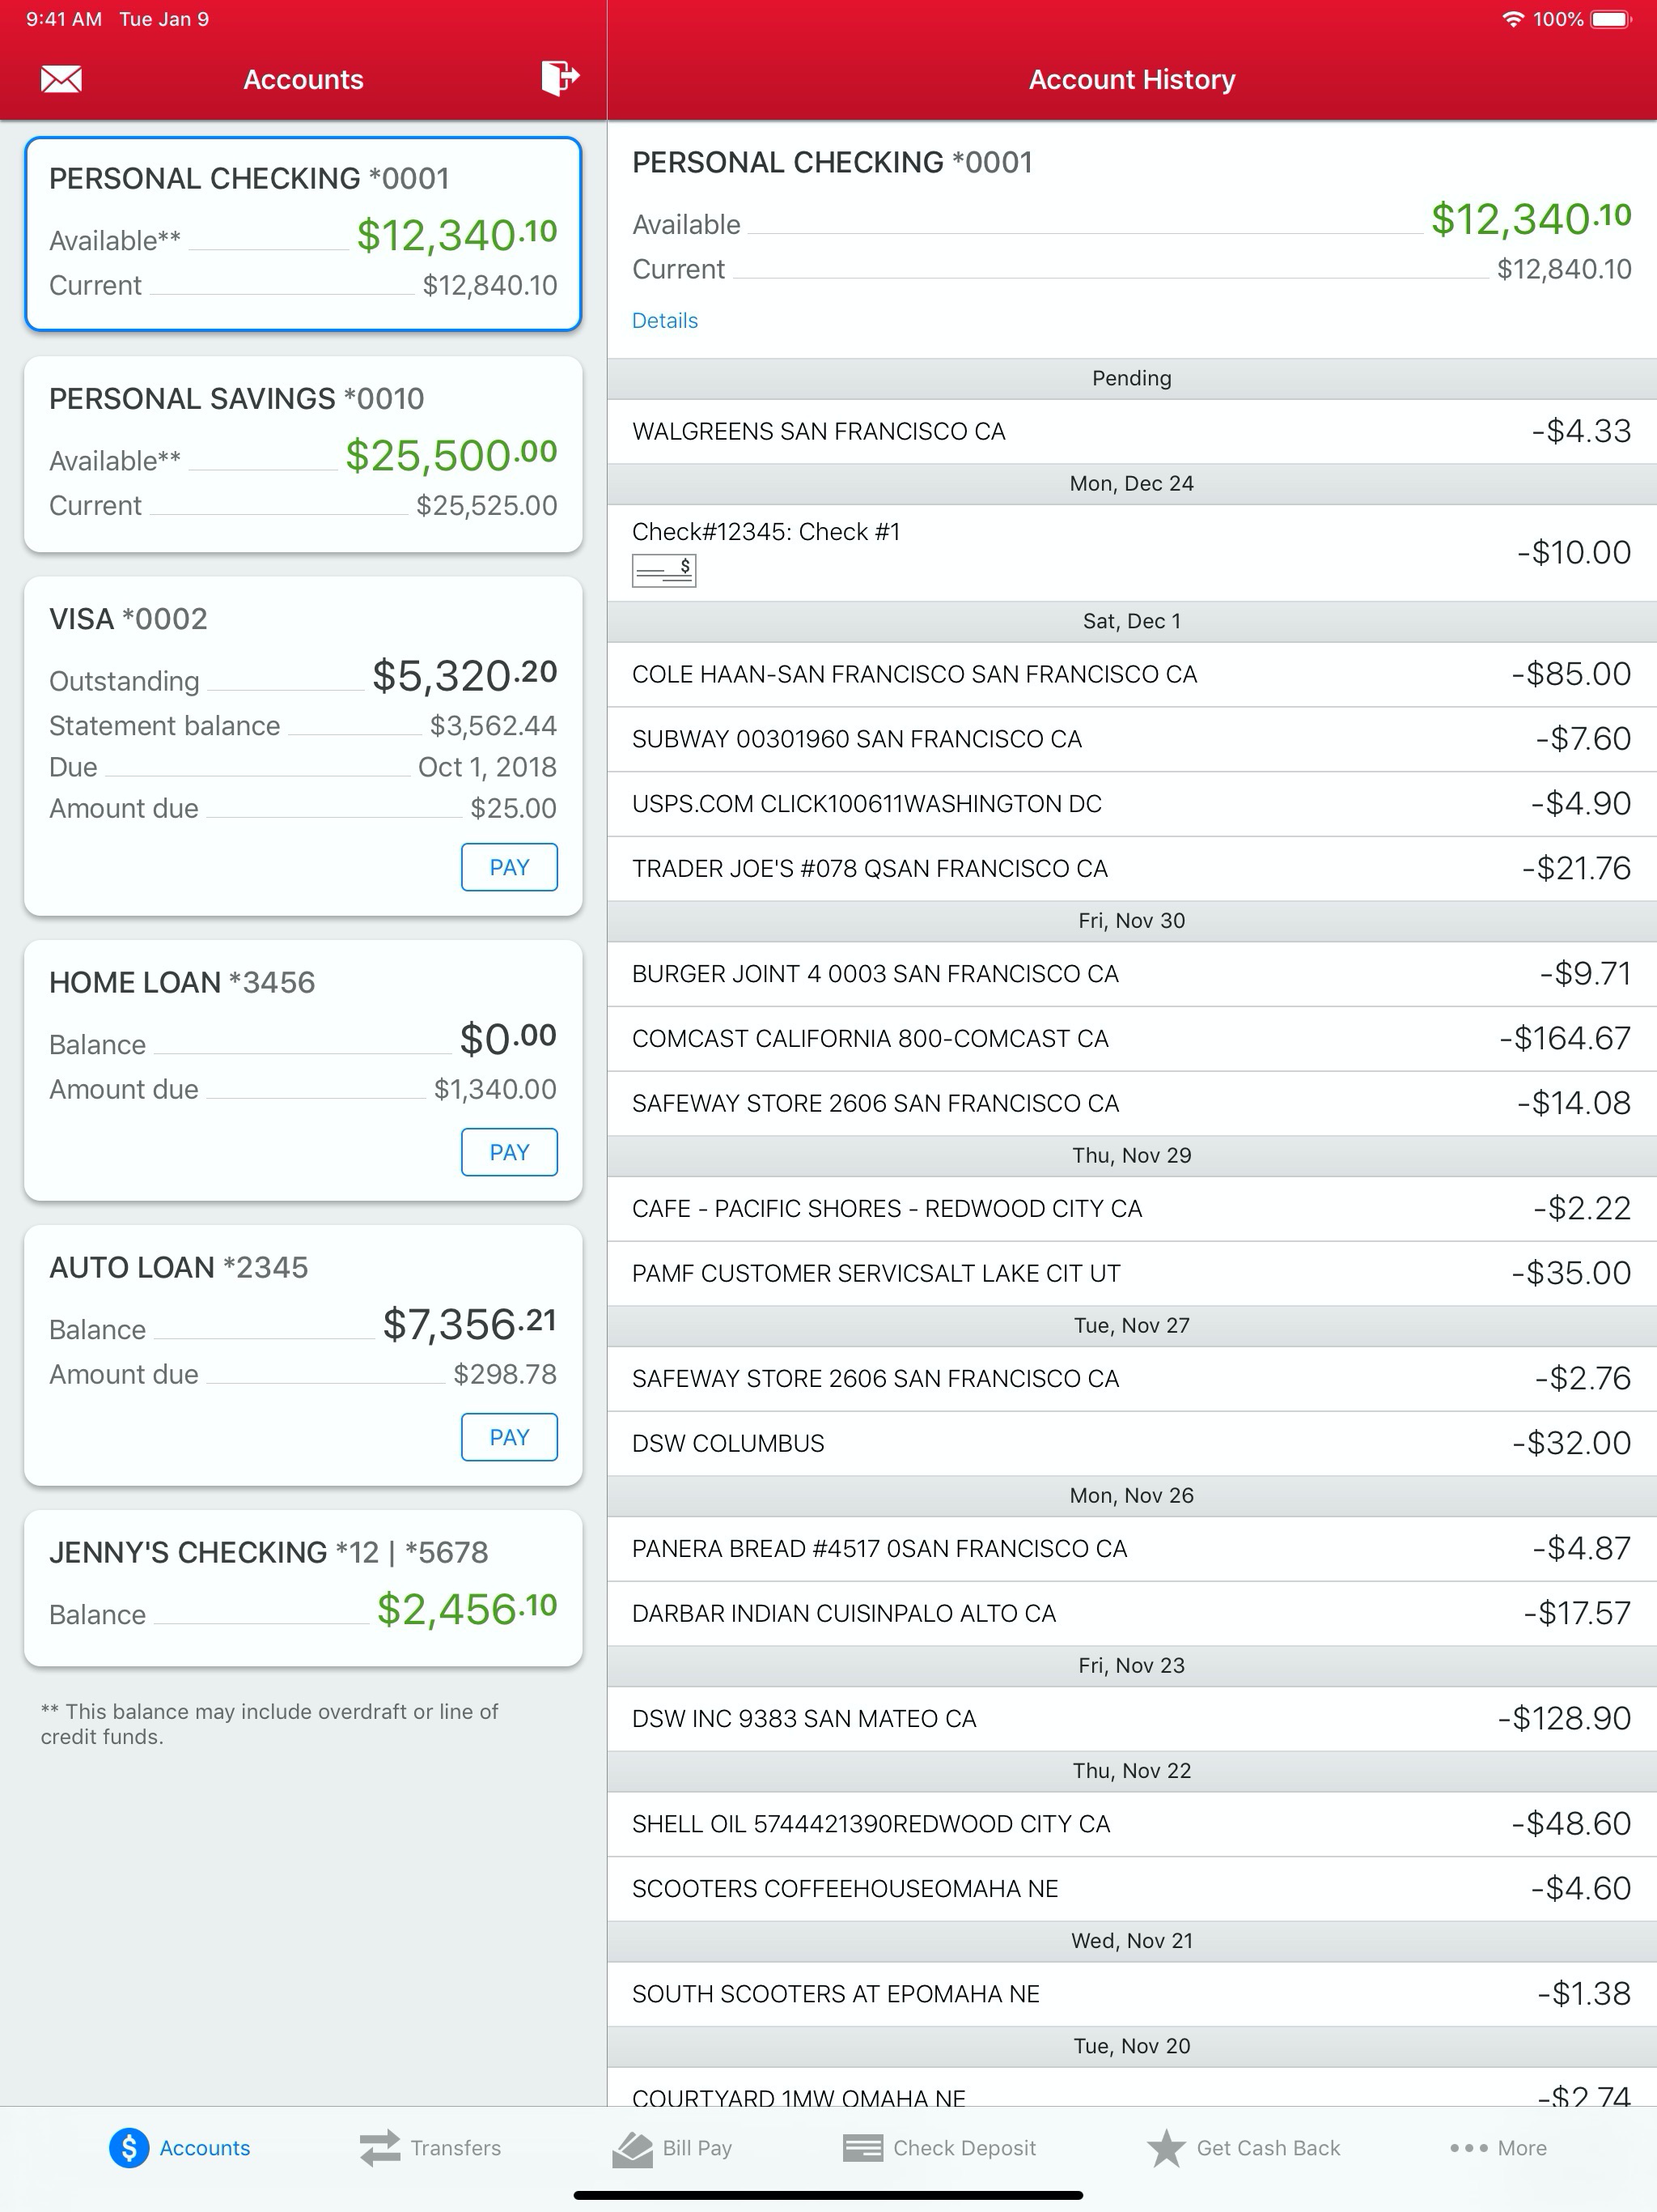The image size is (1657, 2212).
Task: Tap the 9:41 AM status bar clock
Action: click(64, 19)
